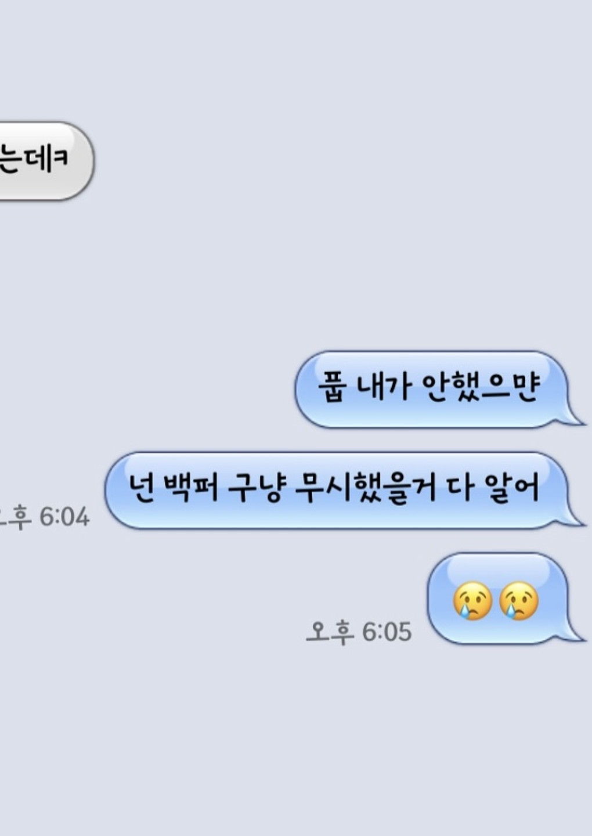Click the 오후 6:05 timestamp
This screenshot has width=592, height=836.
tap(359, 632)
